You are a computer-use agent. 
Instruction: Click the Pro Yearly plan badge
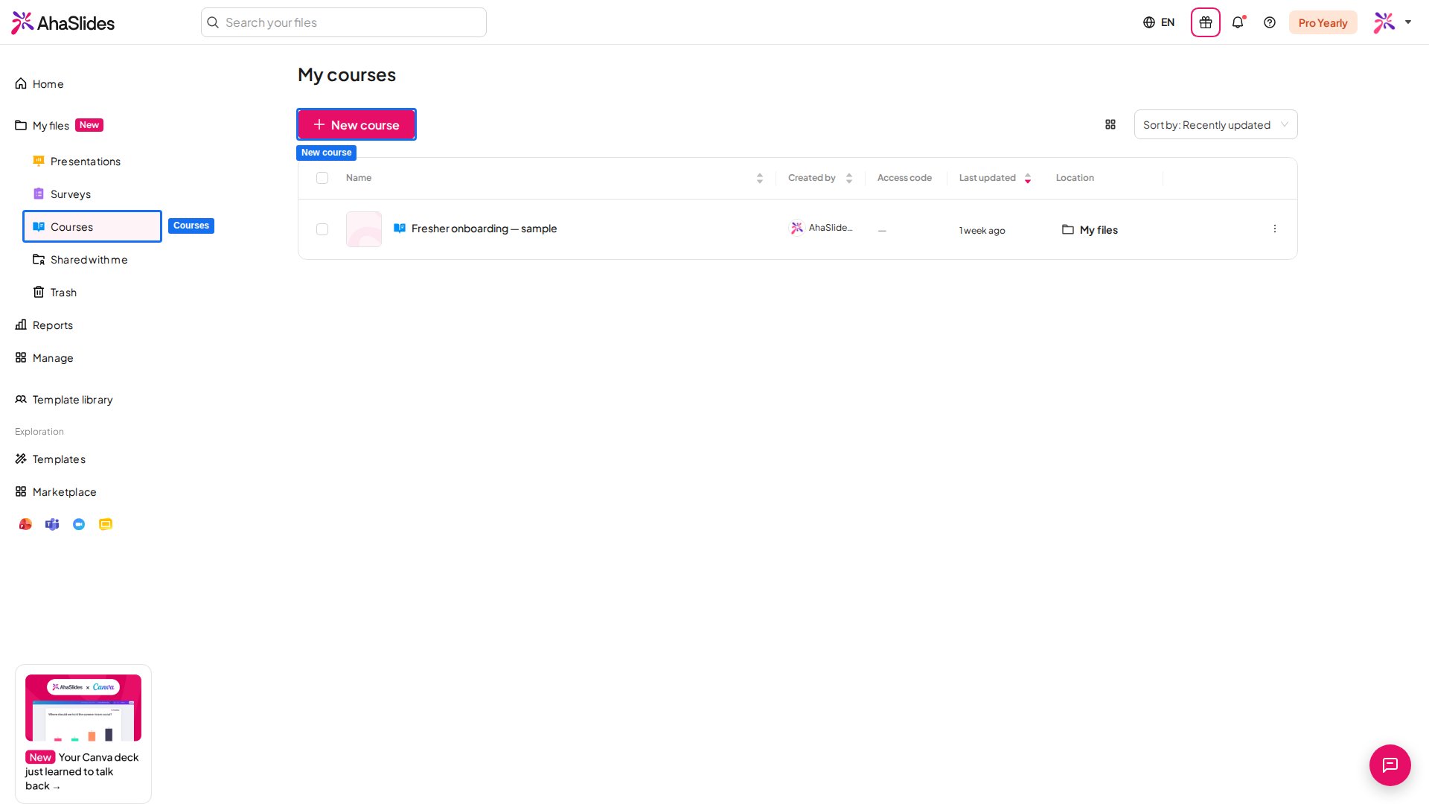[1323, 22]
